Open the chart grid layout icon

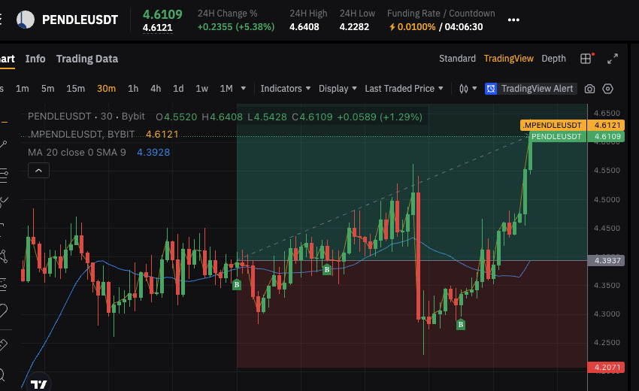[586, 59]
